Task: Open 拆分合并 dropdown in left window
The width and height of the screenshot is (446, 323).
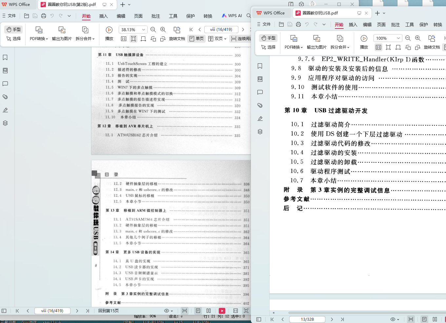Action: pos(85,38)
